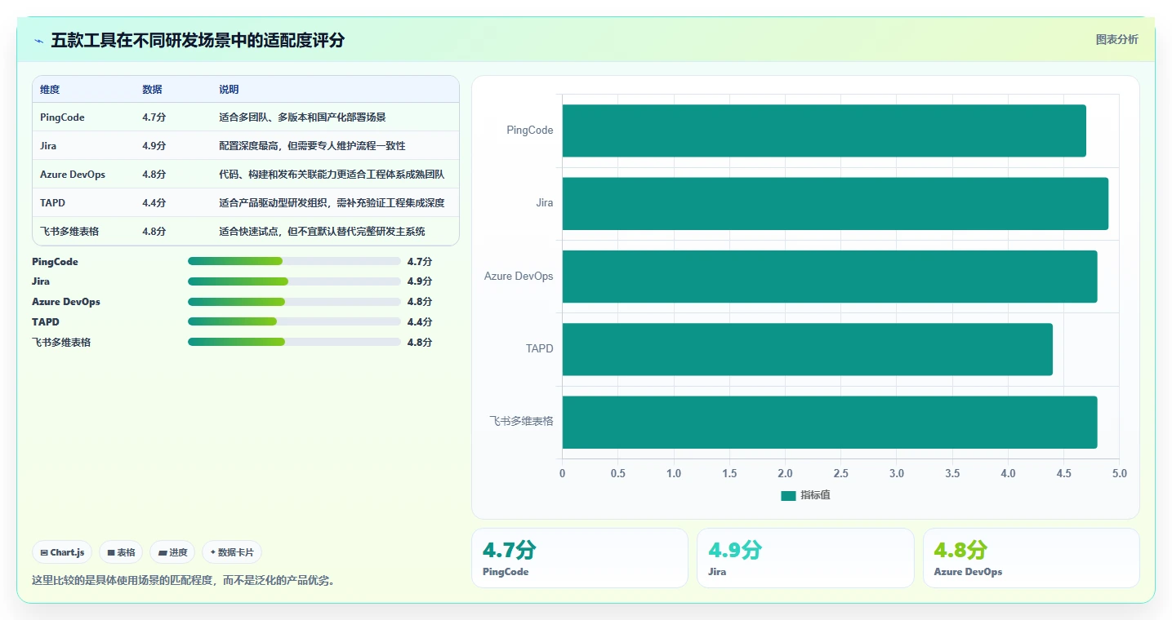Click the PingCode label on the chart axis
This screenshot has height=620, width=1172.
coord(530,131)
